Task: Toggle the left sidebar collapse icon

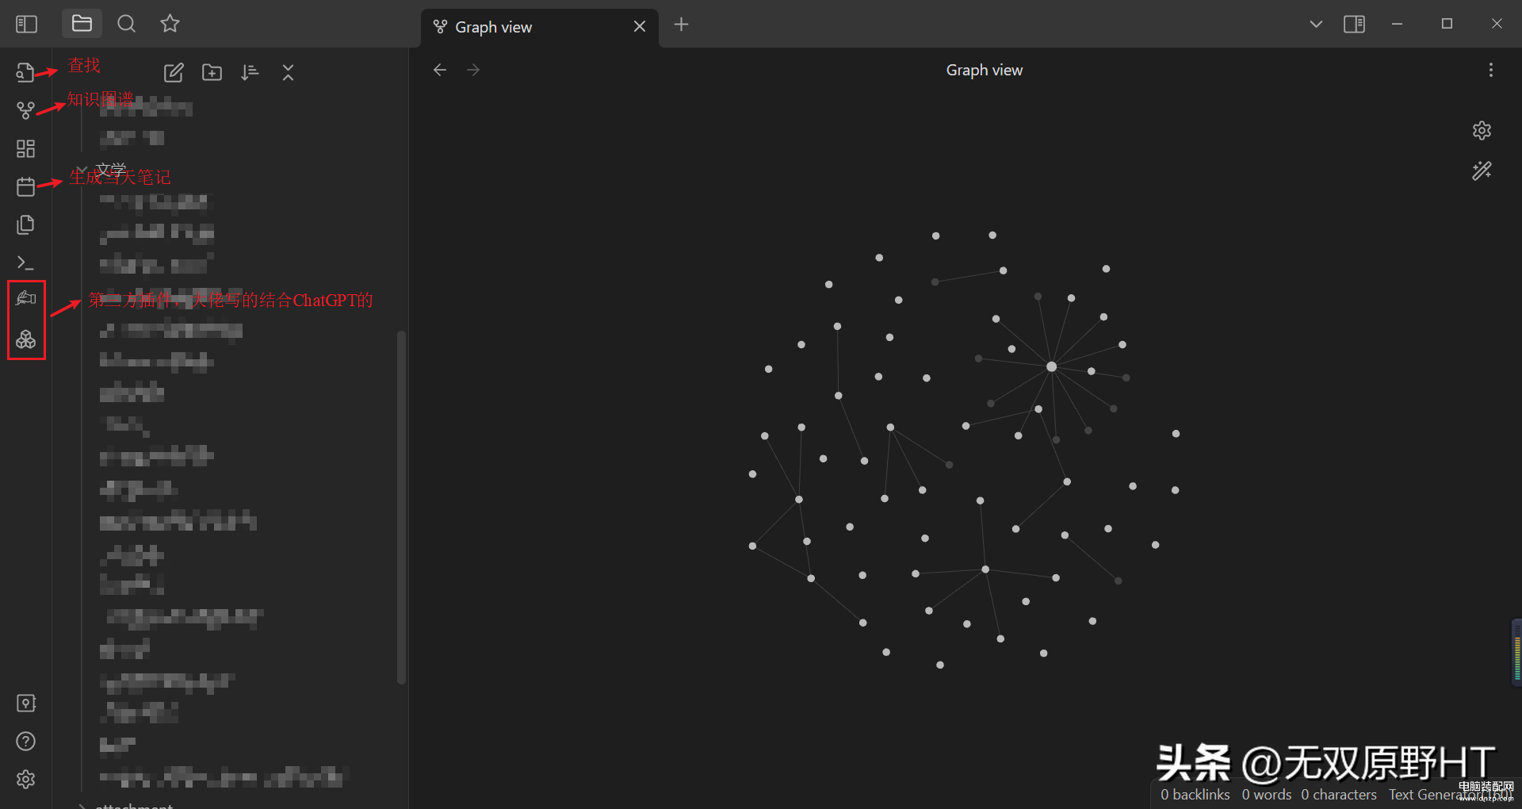Action: click(x=26, y=24)
